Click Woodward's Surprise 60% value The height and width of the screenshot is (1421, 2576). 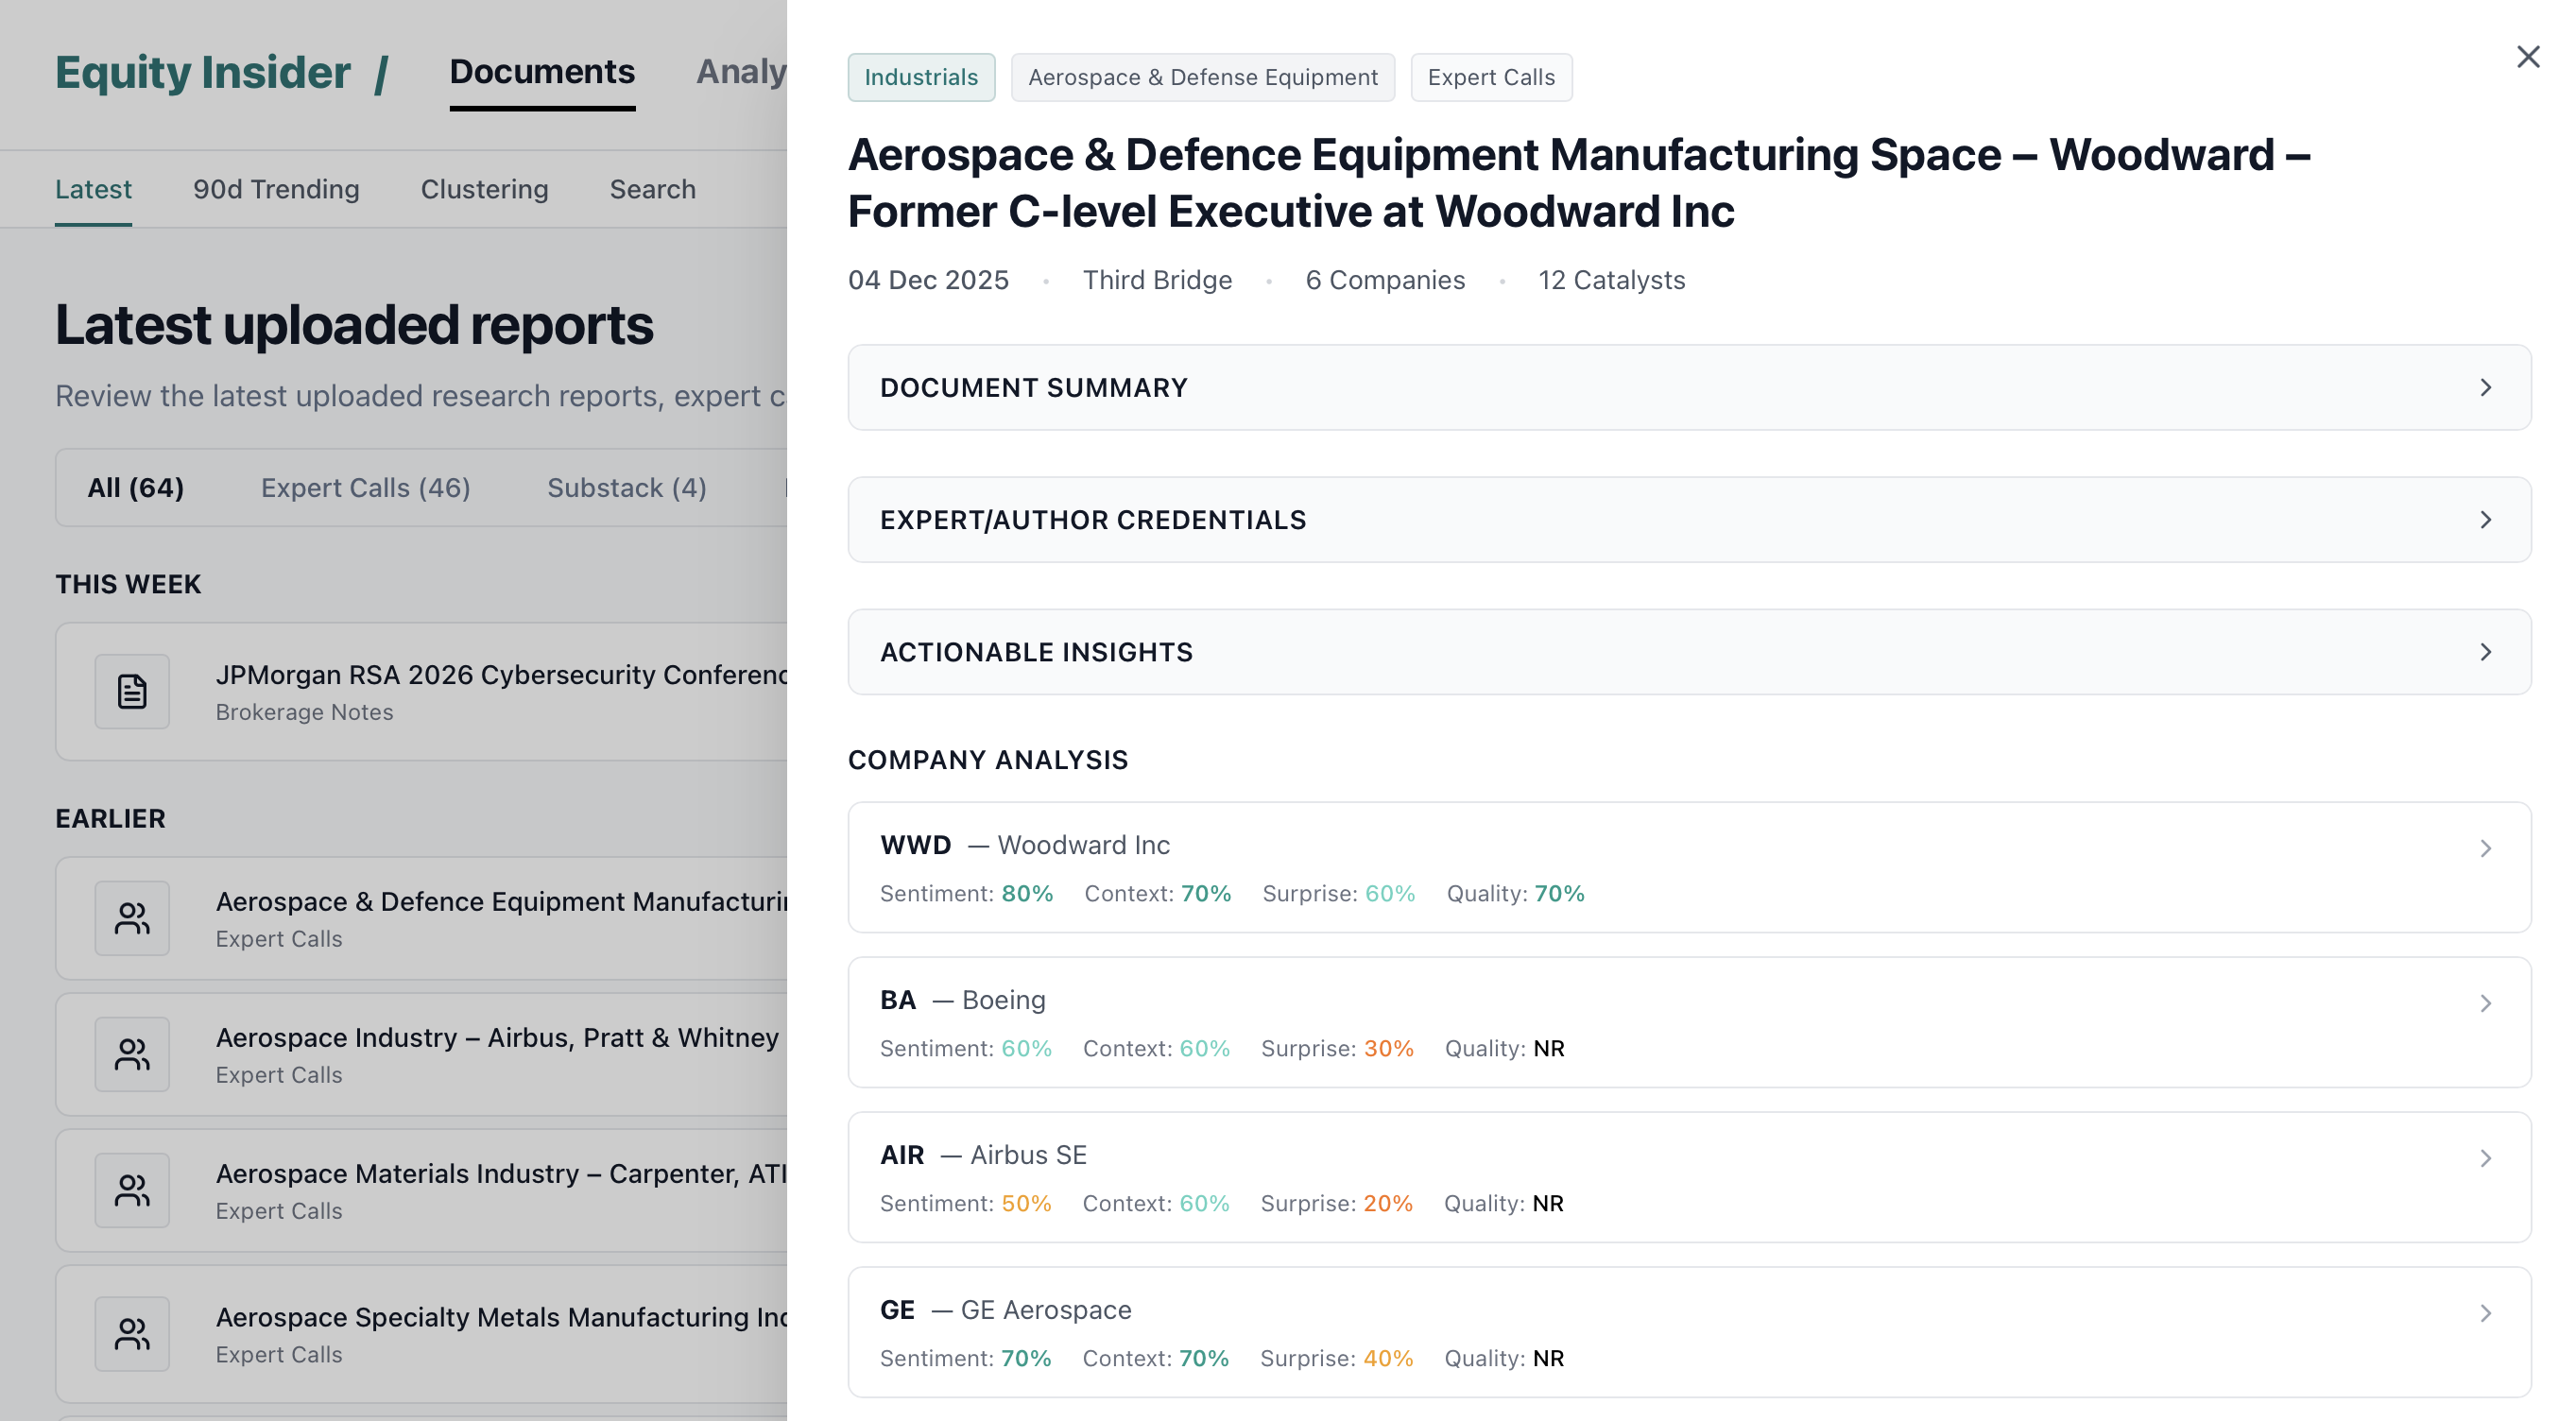(x=1390, y=894)
